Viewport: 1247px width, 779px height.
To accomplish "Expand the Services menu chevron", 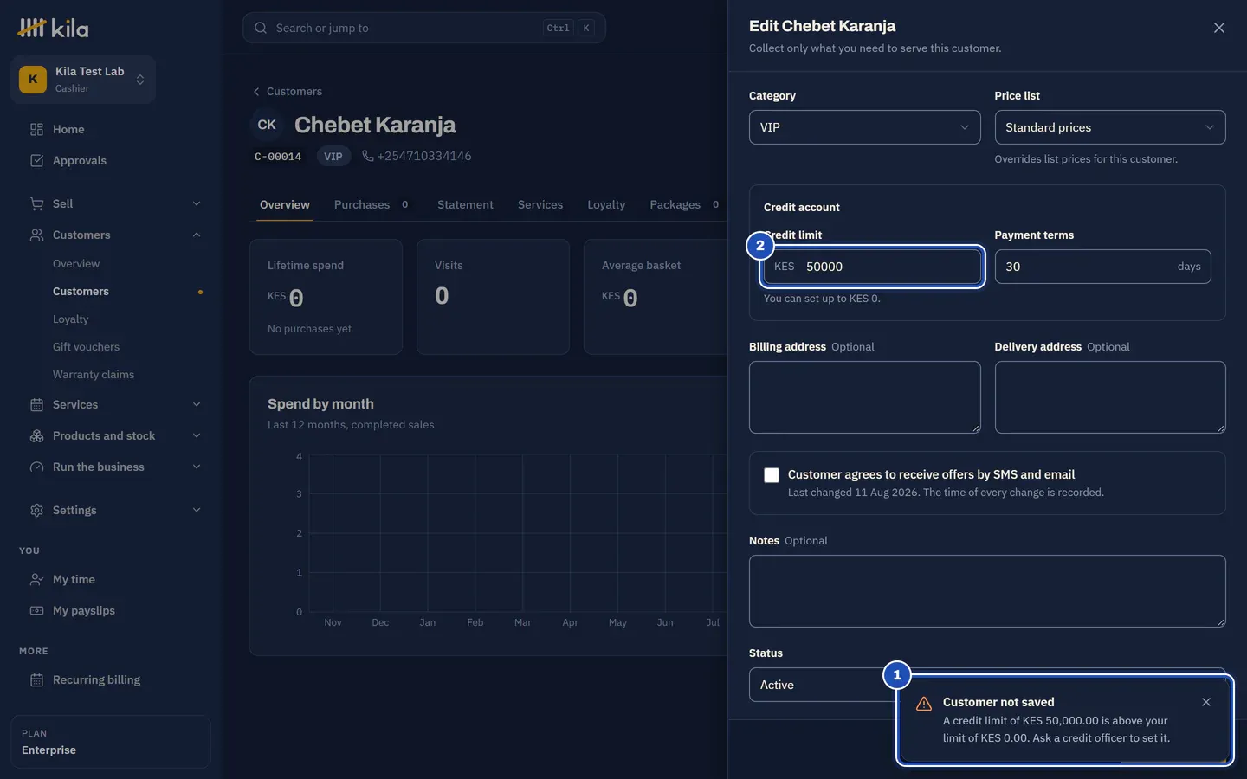I will (197, 405).
